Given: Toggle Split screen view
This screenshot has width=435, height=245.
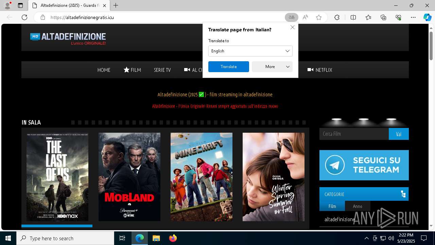Looking at the screenshot, I should click(x=353, y=17).
